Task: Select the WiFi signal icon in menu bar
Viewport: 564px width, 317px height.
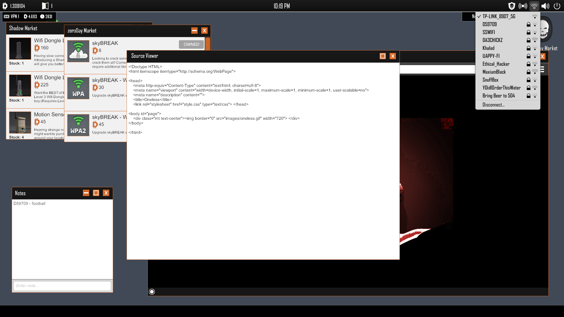Action: (535, 6)
